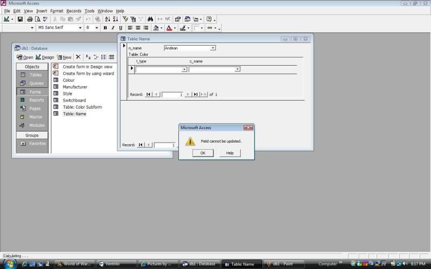Click Filter By Form icon

(133, 19)
